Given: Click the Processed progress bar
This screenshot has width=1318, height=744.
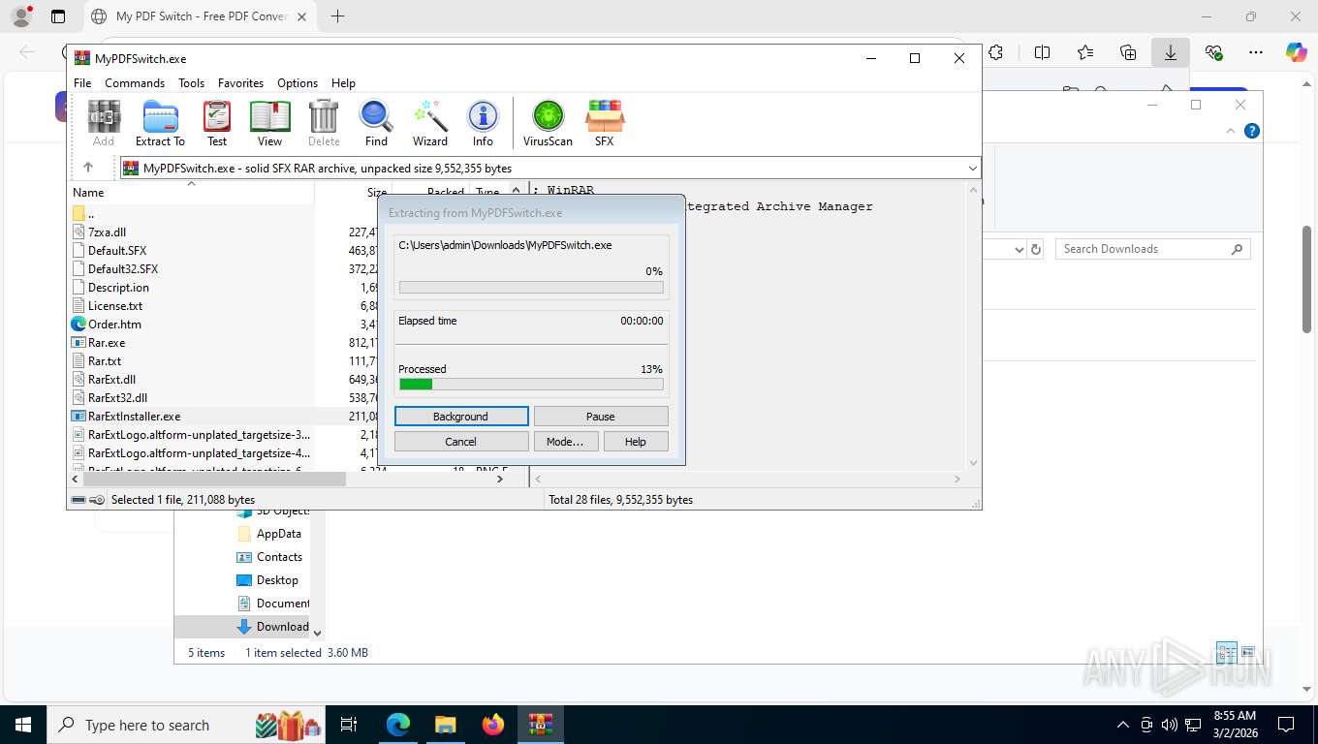Looking at the screenshot, I should pos(531,385).
